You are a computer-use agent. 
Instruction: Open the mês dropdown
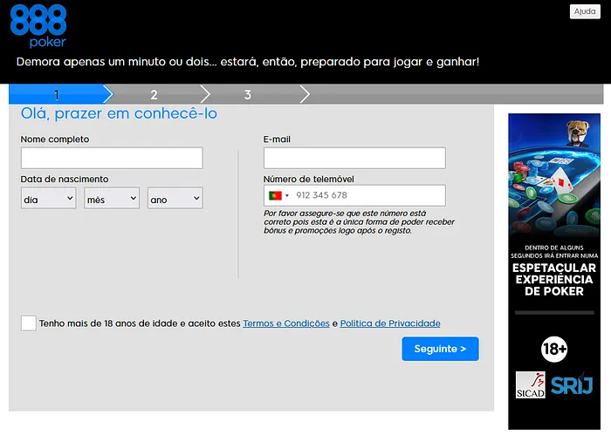coord(112,198)
